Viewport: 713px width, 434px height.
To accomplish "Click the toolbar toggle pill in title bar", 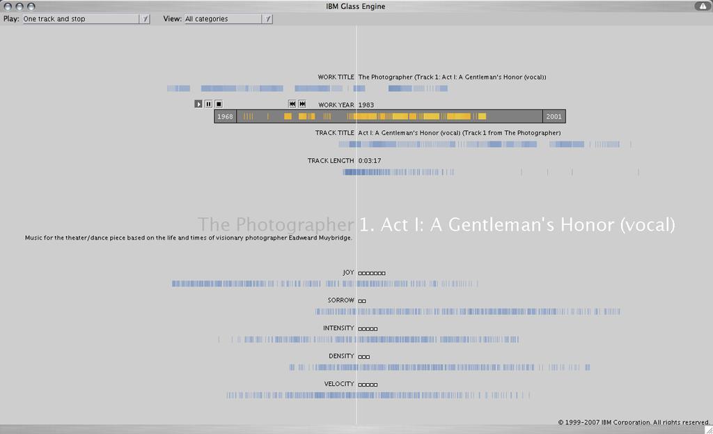I will click(x=702, y=6).
